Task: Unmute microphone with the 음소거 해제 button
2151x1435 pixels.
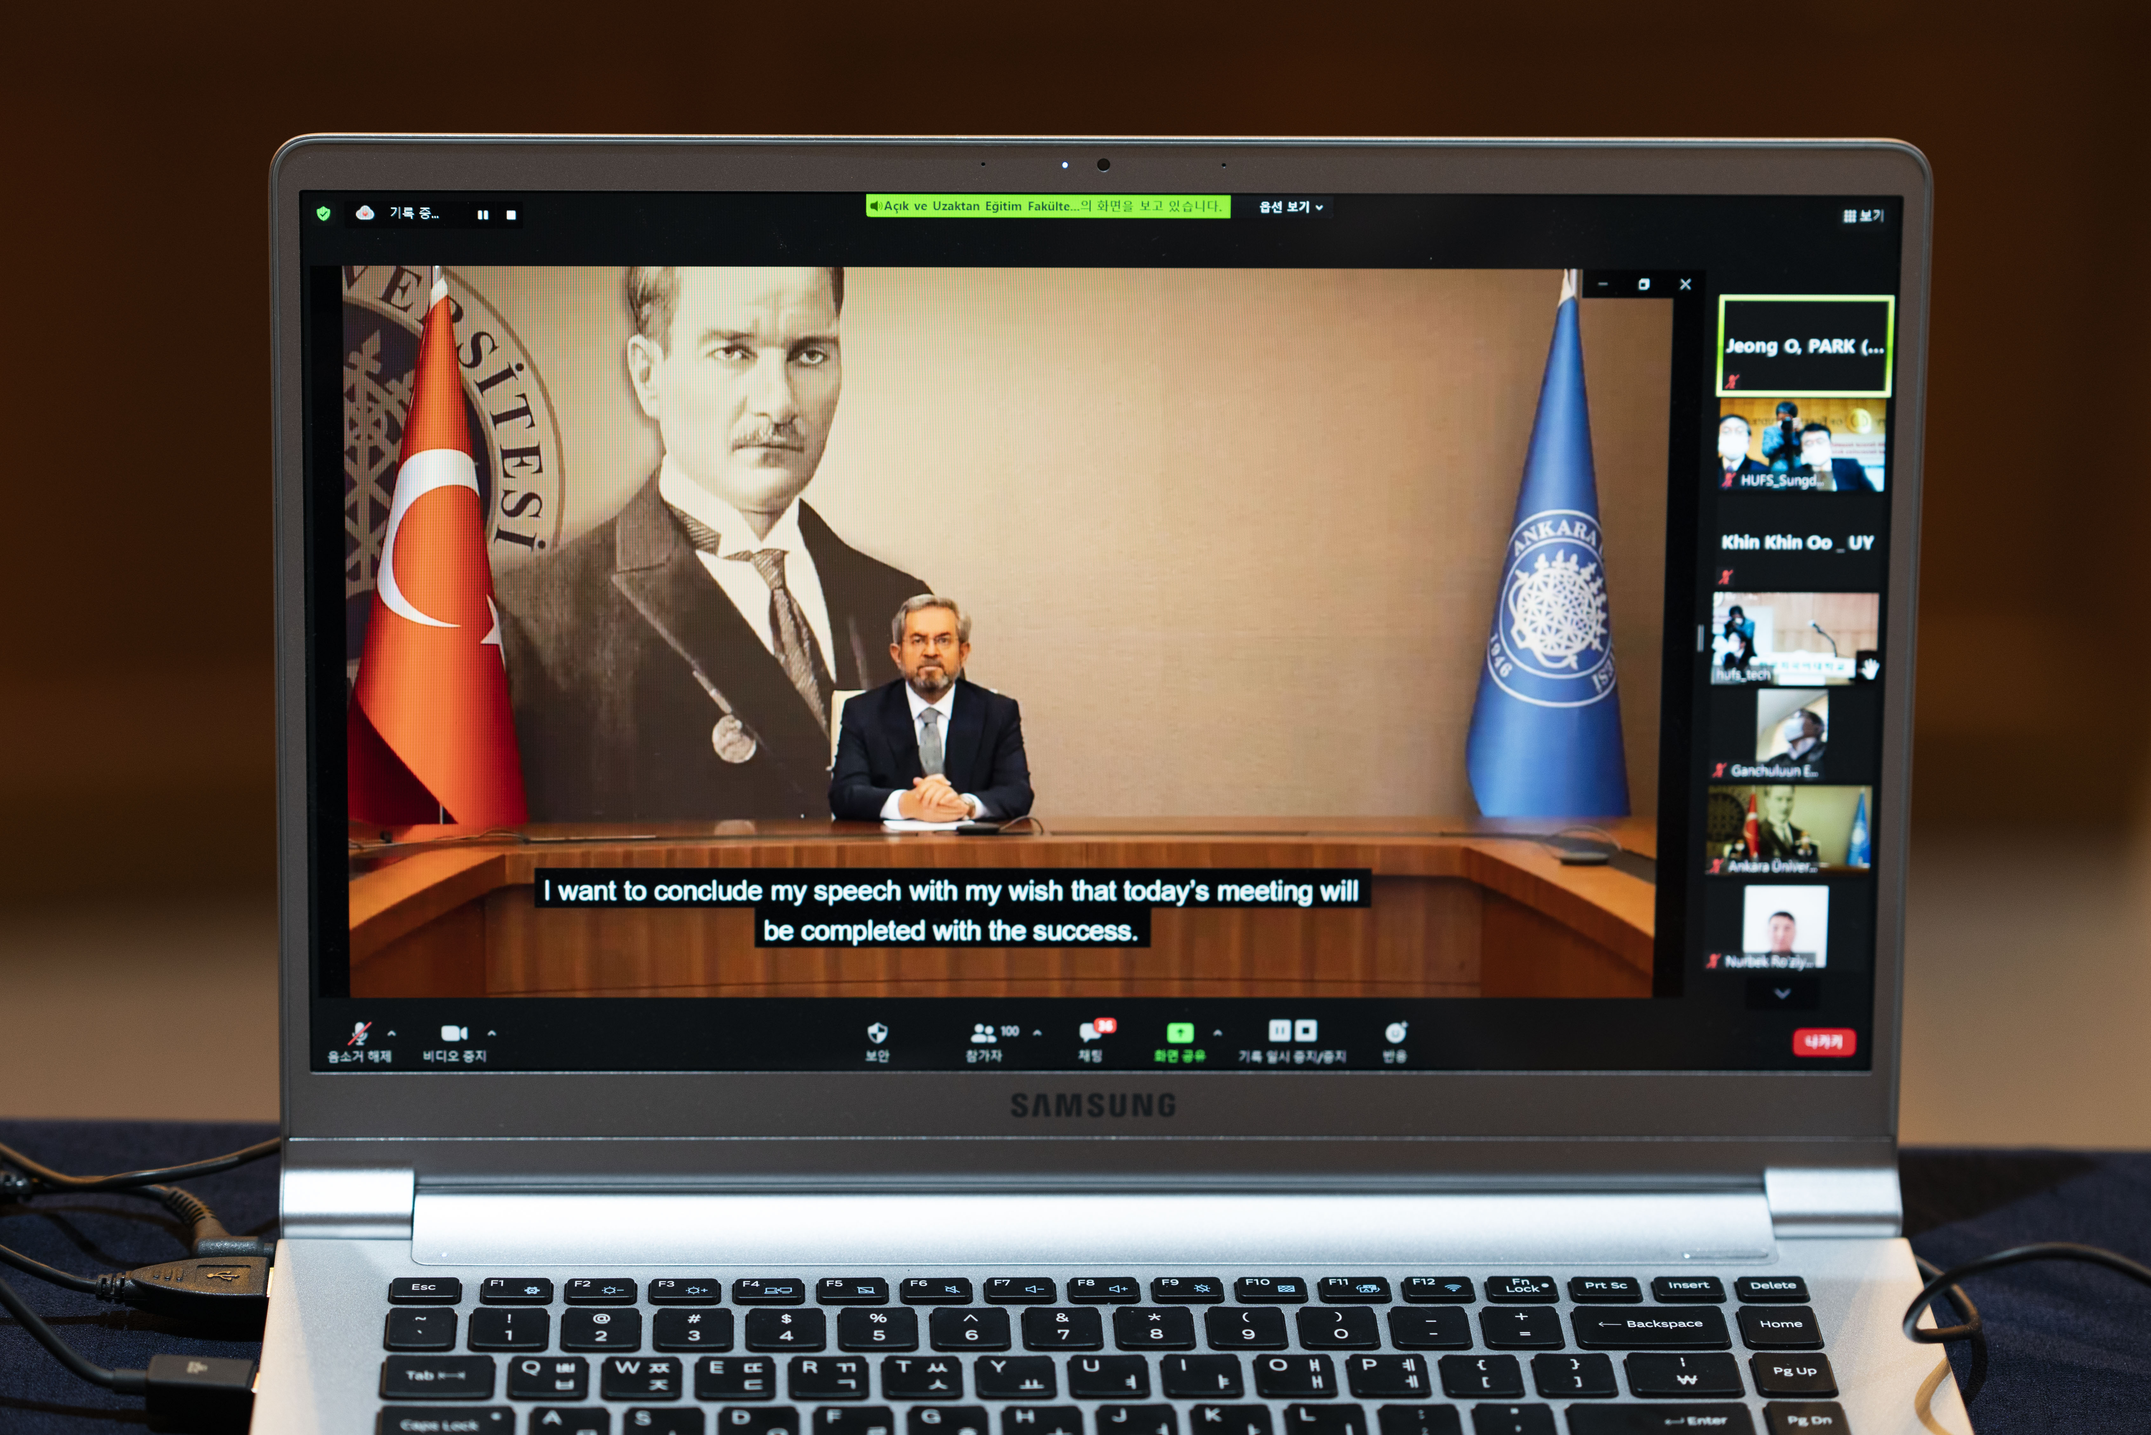Action: [360, 1041]
